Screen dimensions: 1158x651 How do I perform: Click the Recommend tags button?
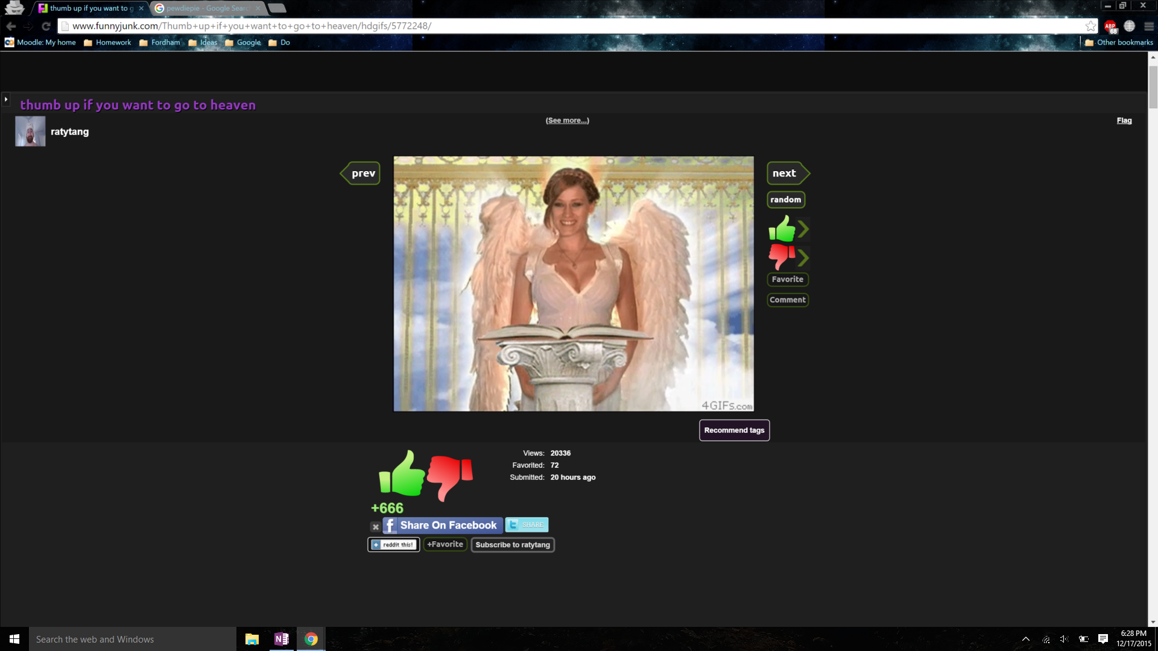pyautogui.click(x=734, y=430)
